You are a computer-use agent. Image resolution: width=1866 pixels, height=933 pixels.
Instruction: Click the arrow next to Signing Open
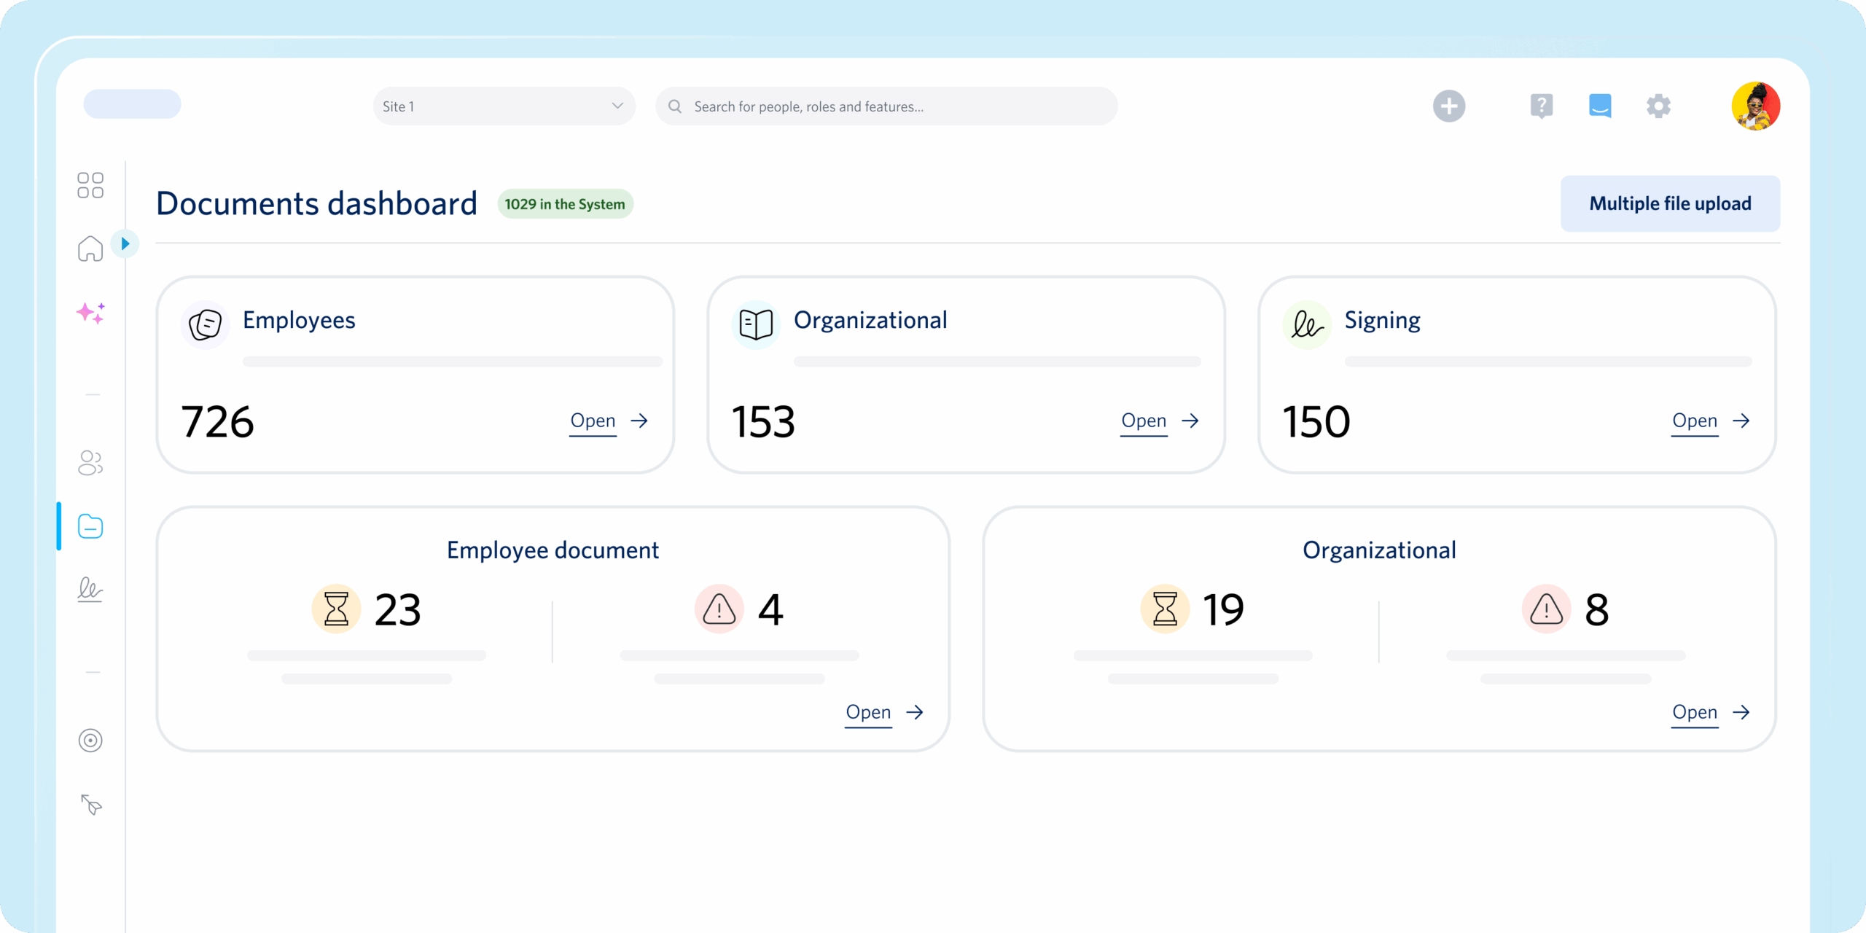point(1741,421)
